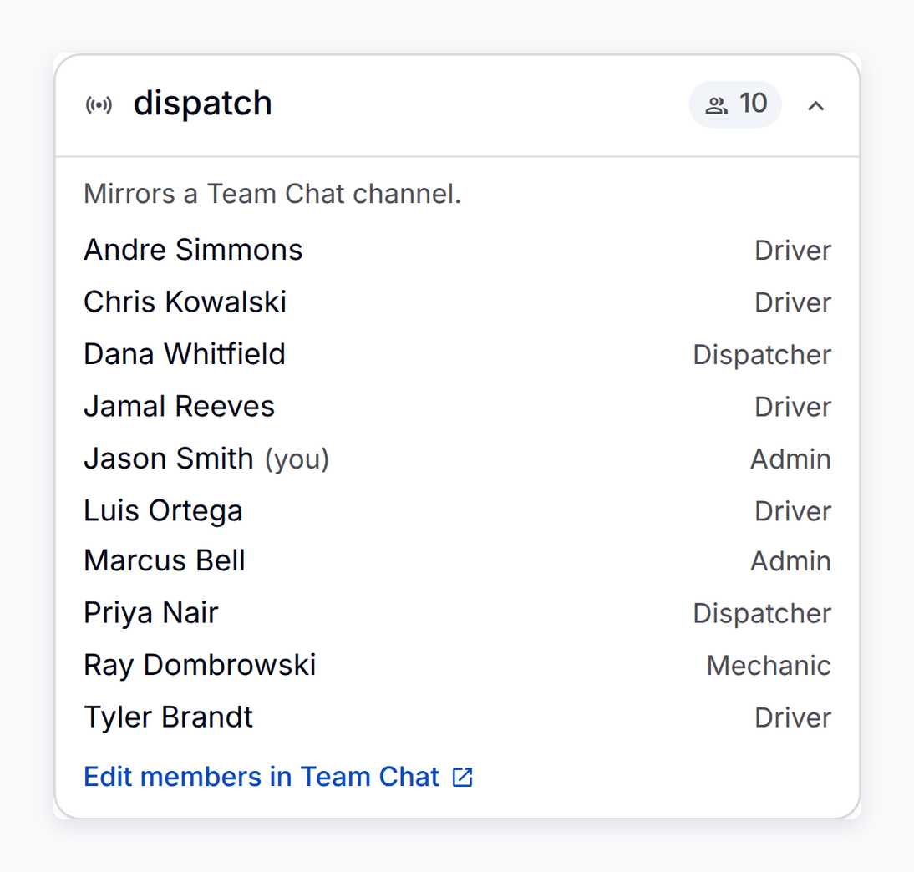914x872 pixels.
Task: Click the Driver role of Tyler Brandt
Action: [x=793, y=717]
